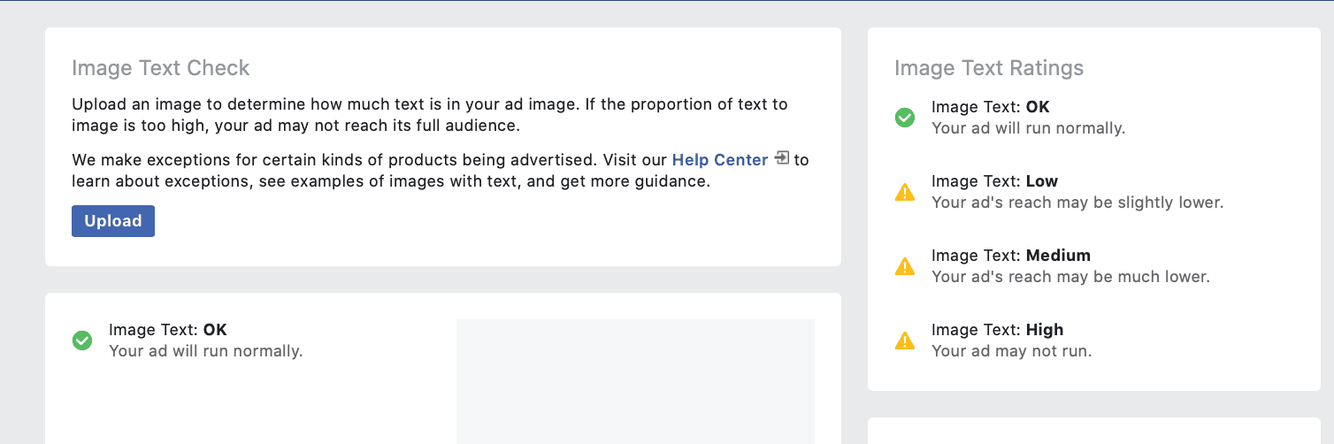Select the Image Text: Low rating label
Screen dimensions: 1334x444
pos(994,181)
